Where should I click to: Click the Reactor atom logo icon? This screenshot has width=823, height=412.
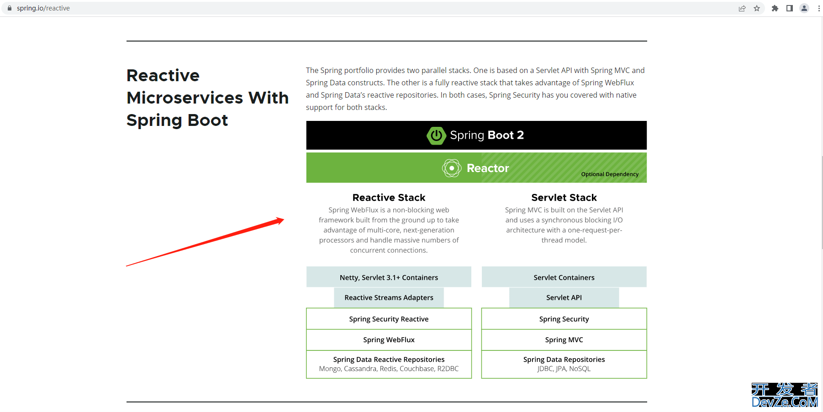tap(452, 168)
